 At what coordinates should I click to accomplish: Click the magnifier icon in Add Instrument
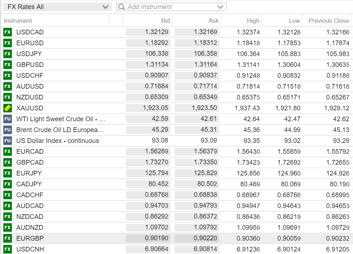(122, 7)
